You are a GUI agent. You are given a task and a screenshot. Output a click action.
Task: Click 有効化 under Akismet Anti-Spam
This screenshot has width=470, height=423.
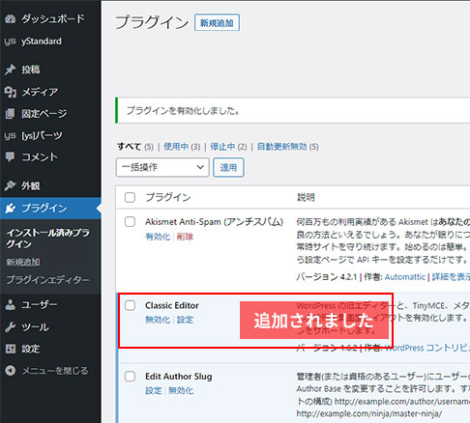158,237
